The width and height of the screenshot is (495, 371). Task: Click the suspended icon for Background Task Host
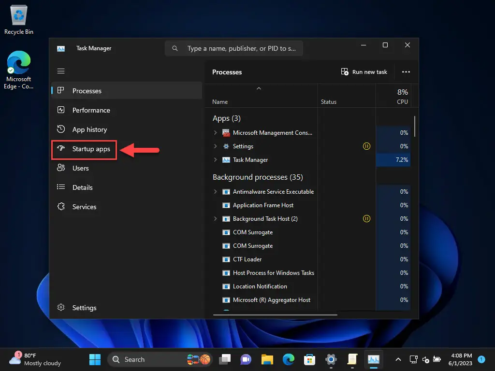tap(366, 219)
